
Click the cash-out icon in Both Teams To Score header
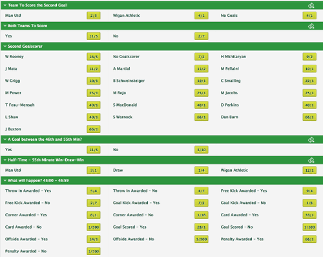[311, 26]
